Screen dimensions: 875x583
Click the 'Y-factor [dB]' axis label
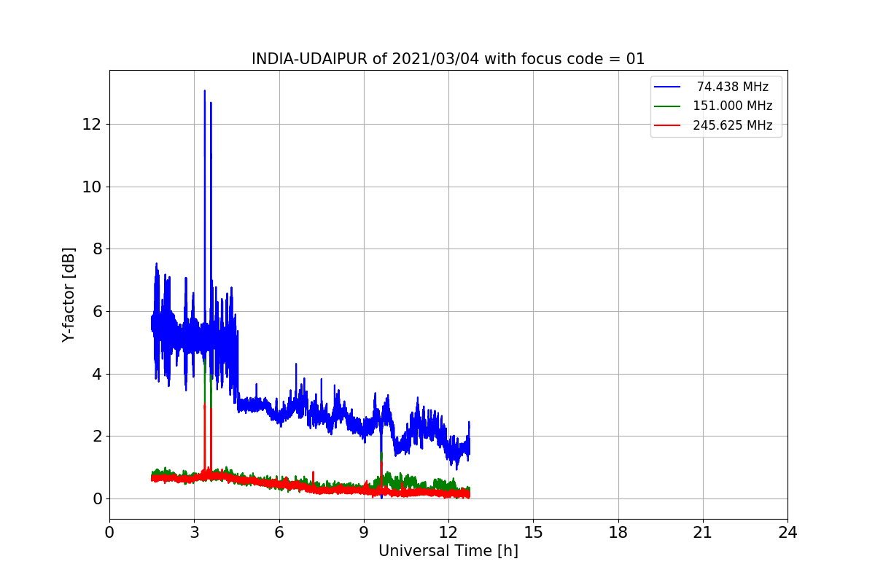coord(69,294)
